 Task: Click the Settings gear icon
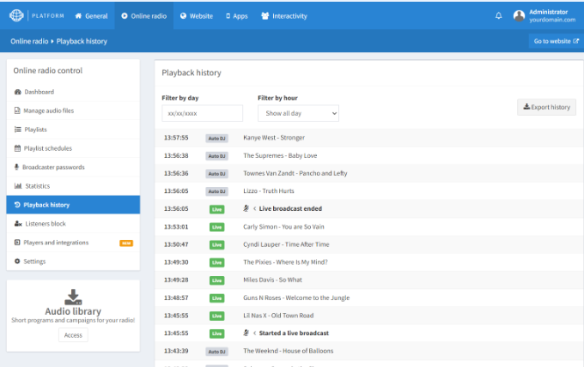[x=17, y=262]
